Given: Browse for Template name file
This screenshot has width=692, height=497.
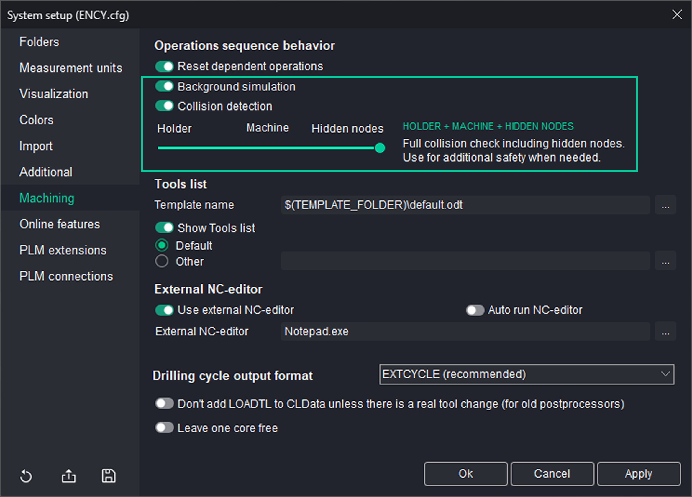Looking at the screenshot, I should click(665, 205).
